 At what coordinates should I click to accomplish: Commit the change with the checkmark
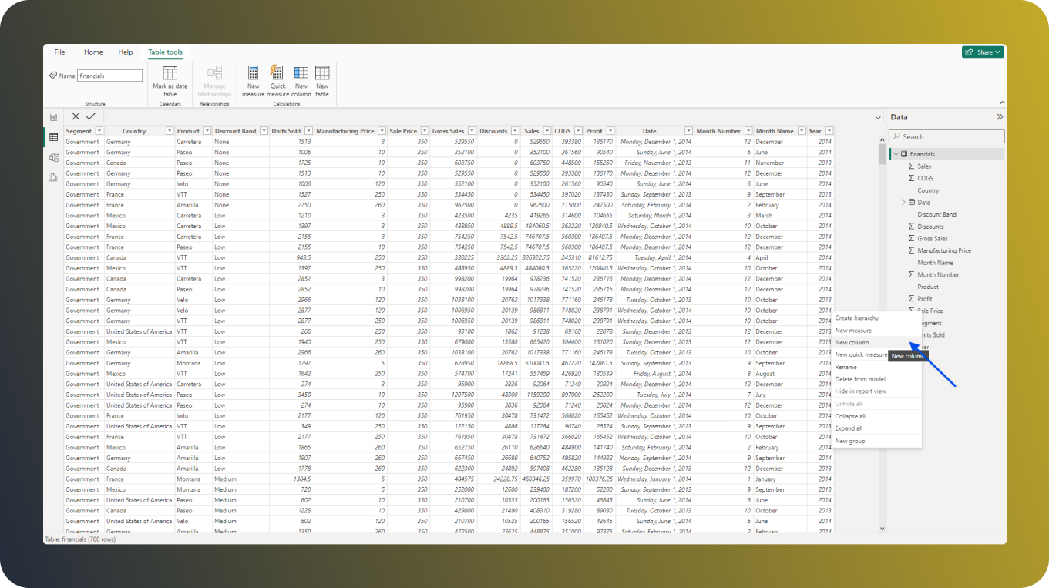pos(92,116)
